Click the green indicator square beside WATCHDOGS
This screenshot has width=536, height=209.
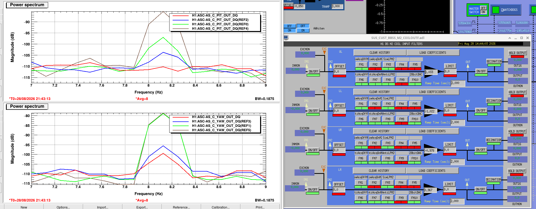[x=495, y=10]
